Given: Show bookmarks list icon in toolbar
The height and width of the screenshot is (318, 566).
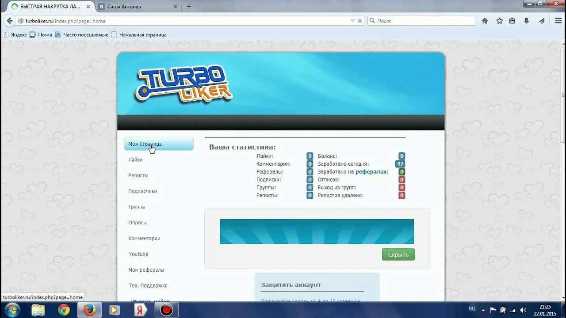Looking at the screenshot, I should pos(512,21).
